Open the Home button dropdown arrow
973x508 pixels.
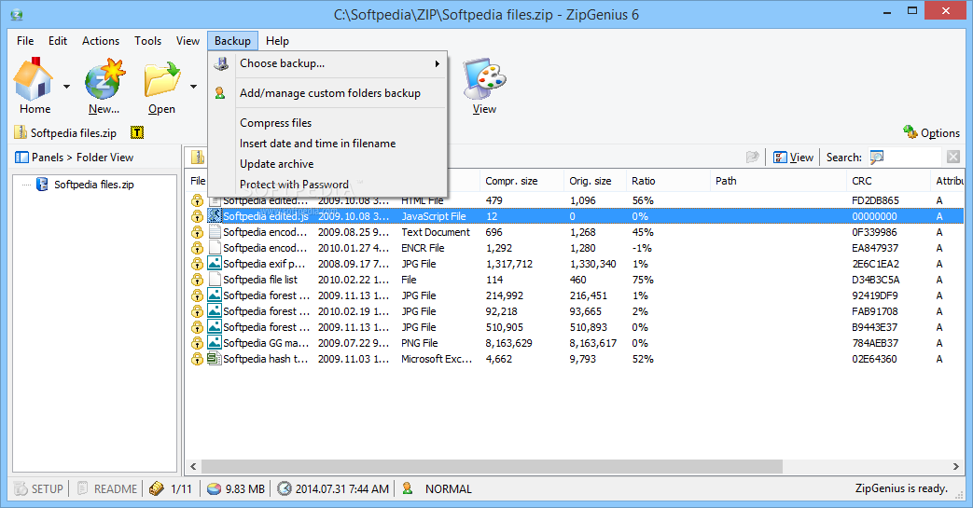pos(66,87)
